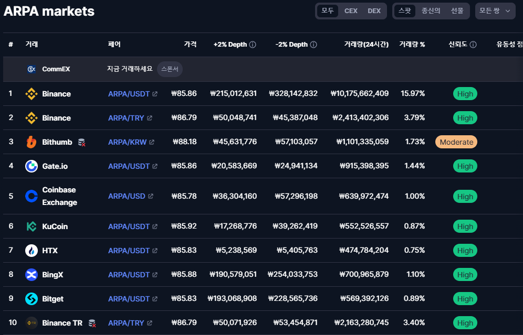Viewport: 523px width, 335px height.
Task: Click the Coinbase Exchange logo icon
Action: pos(32,196)
